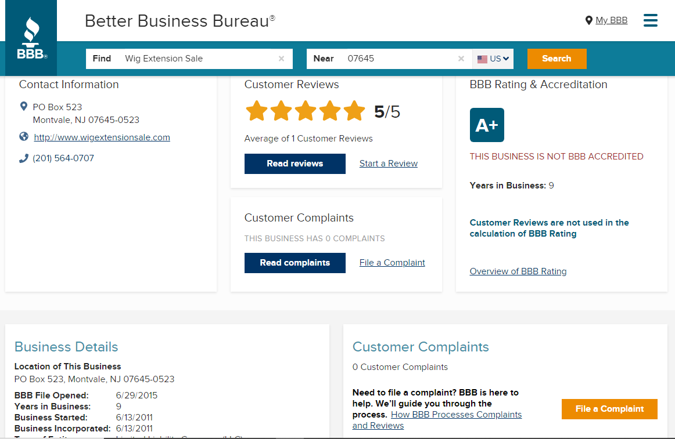This screenshot has width=675, height=439.
Task: Click the Start a Review link
Action: point(388,164)
